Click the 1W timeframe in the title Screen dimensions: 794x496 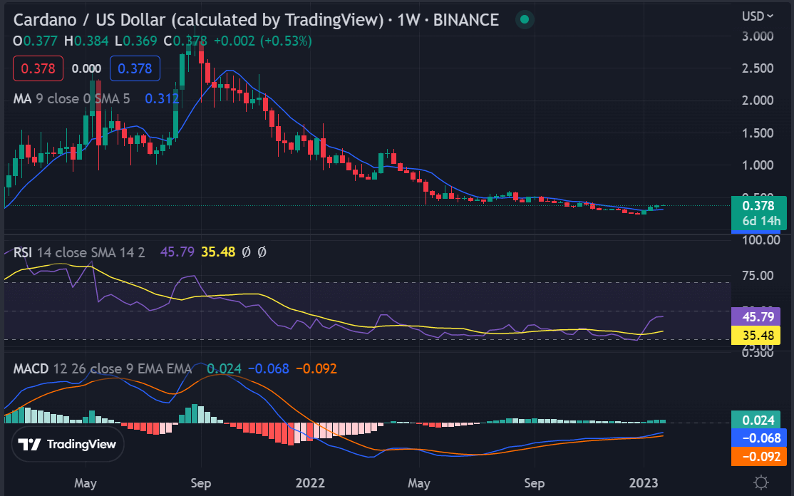click(x=408, y=20)
